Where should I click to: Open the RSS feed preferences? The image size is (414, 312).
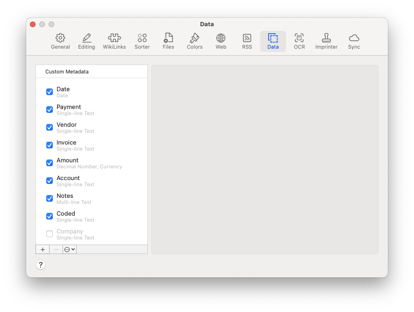coord(247,41)
